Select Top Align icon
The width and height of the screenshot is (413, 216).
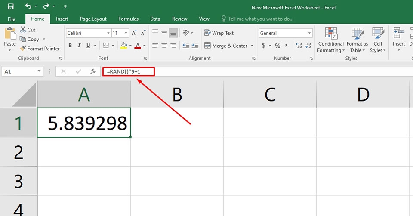(155, 33)
